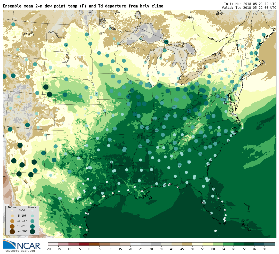
Task: Click the colorbar swatch between 5 and 10
Action: coord(105,244)
